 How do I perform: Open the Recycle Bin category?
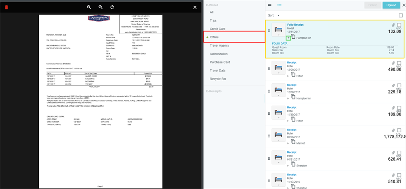218,79
